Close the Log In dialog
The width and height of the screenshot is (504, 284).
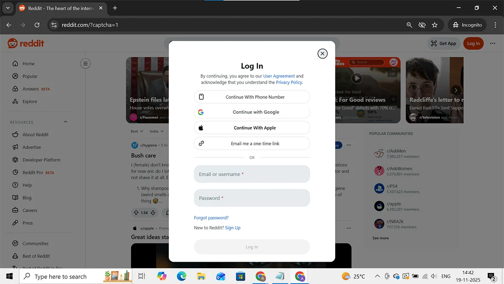pos(322,53)
